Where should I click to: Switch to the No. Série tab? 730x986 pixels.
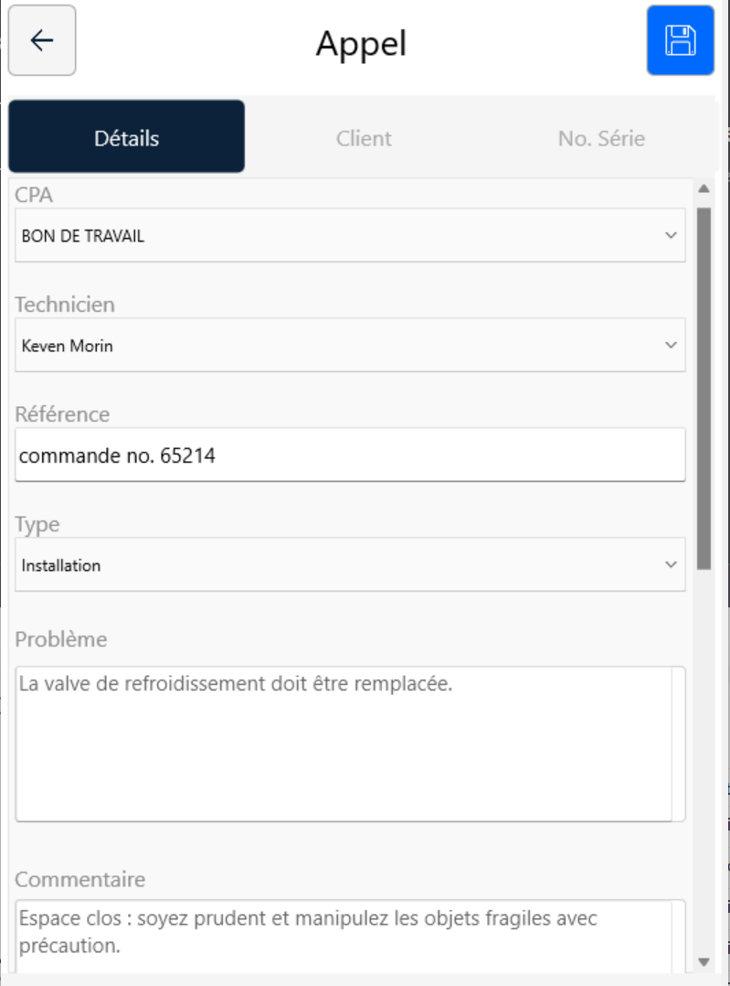601,138
